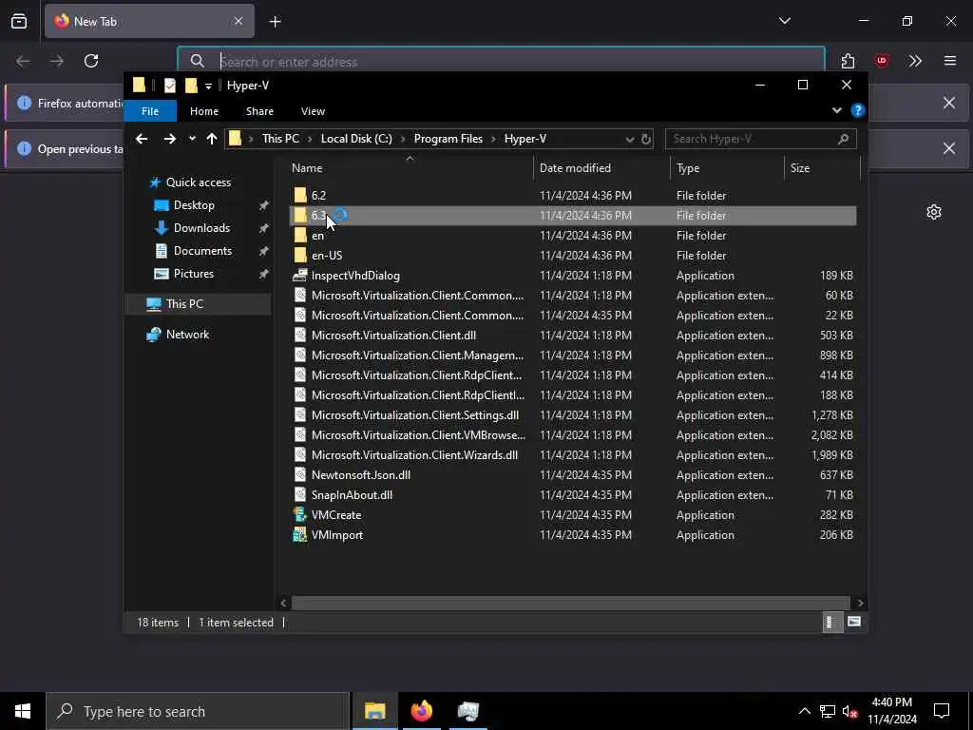
Task: Expand the ribbon with the chevron
Action: coord(836,110)
